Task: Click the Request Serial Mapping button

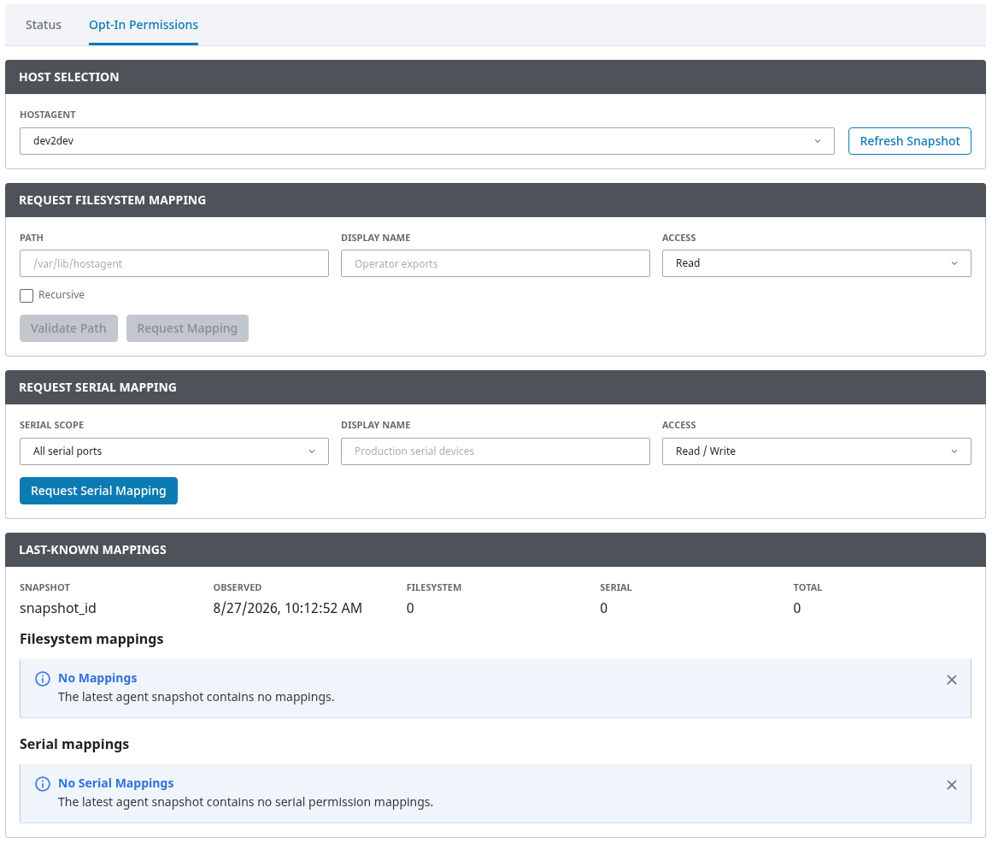Action: pyautogui.click(x=99, y=491)
